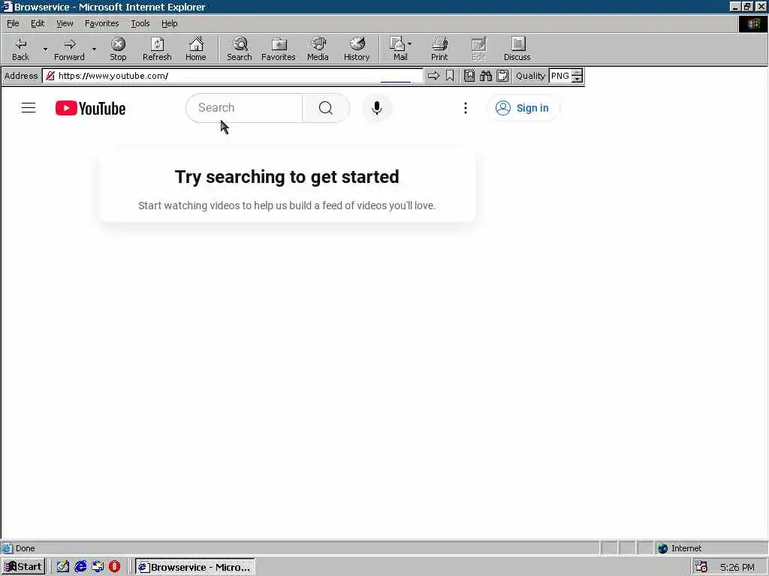Click the Quality PNG value field
The height and width of the screenshot is (576, 769).
point(560,76)
